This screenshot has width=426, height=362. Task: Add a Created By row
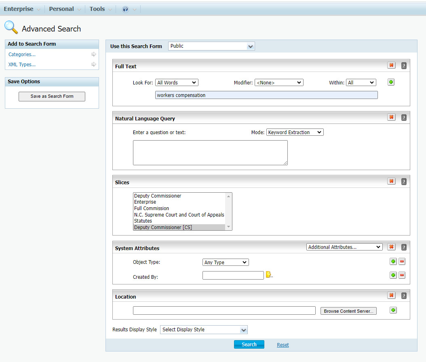(393, 275)
